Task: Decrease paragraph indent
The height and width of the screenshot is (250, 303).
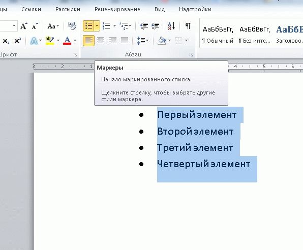Action: coord(144,26)
